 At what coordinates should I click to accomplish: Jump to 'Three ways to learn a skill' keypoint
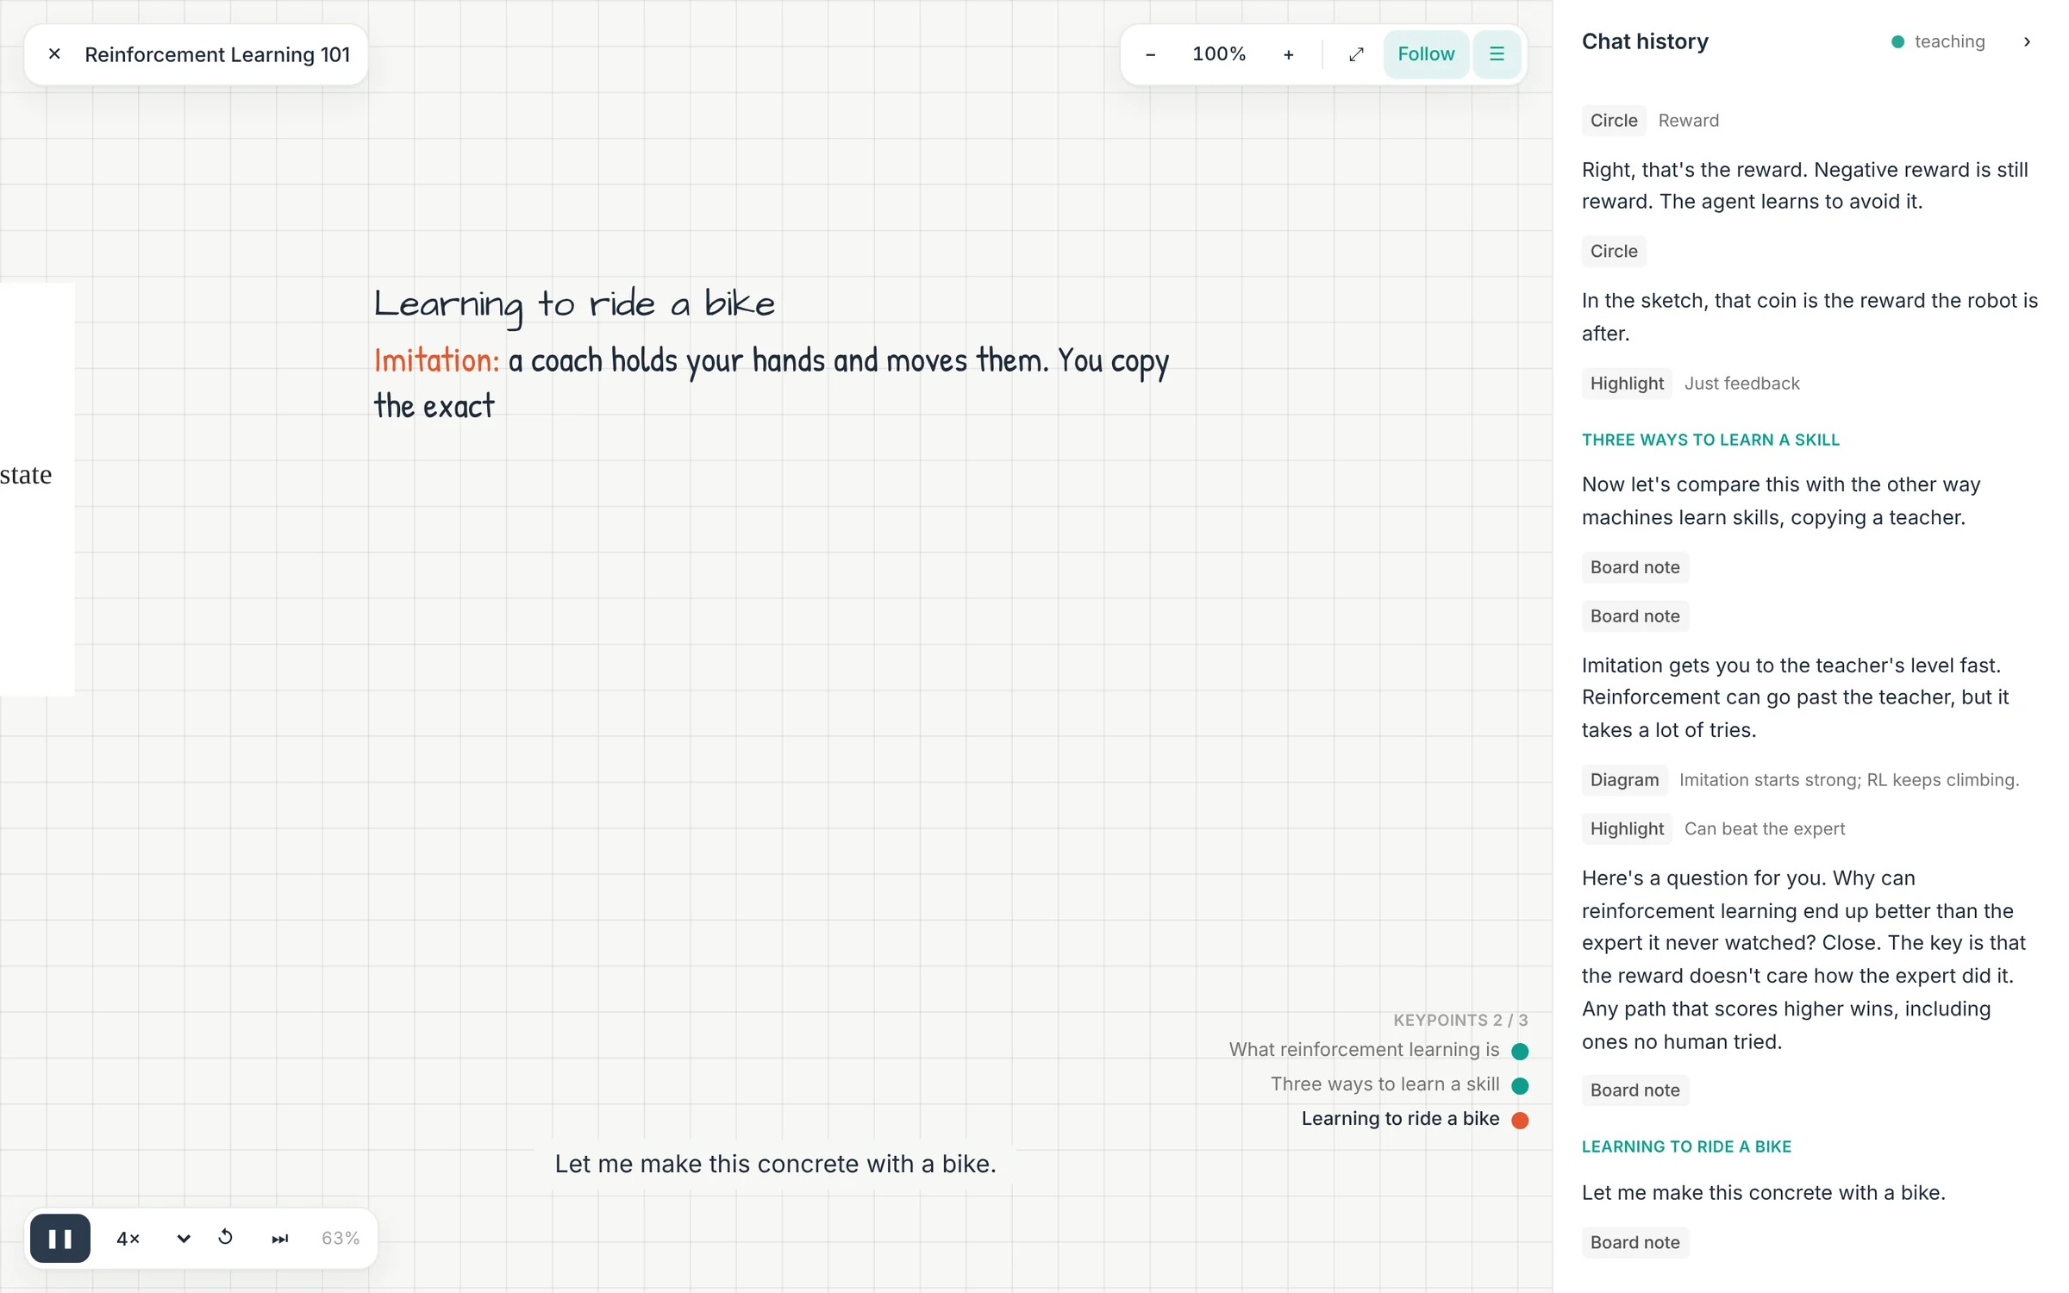[1399, 1084]
